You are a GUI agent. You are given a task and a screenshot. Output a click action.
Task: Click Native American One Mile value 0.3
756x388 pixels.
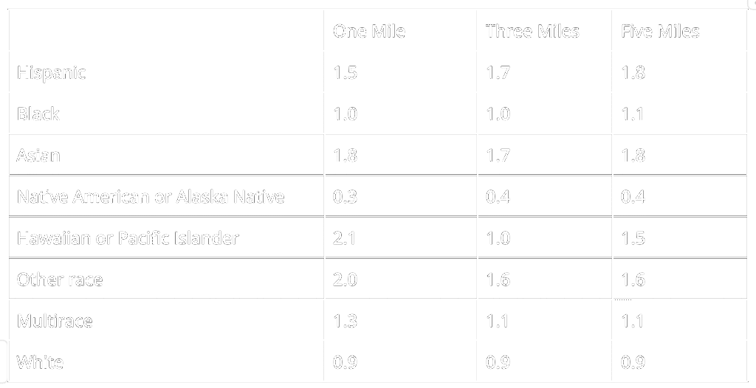(x=345, y=197)
